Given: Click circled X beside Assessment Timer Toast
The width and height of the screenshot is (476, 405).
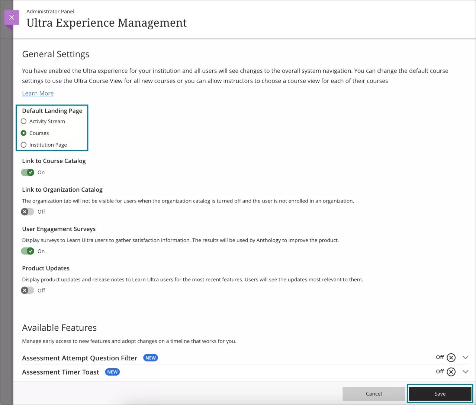Looking at the screenshot, I should tap(451, 372).
